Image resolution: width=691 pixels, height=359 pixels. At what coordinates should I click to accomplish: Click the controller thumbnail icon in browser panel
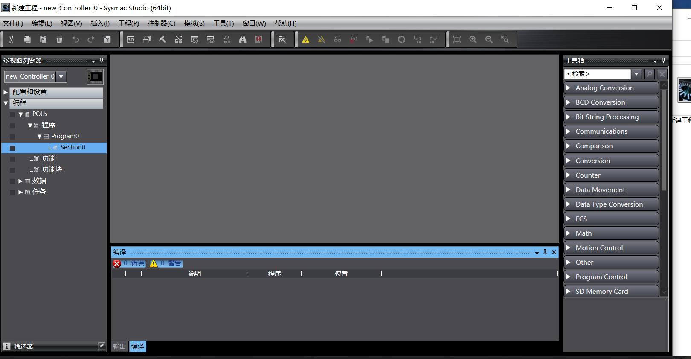[x=95, y=77]
